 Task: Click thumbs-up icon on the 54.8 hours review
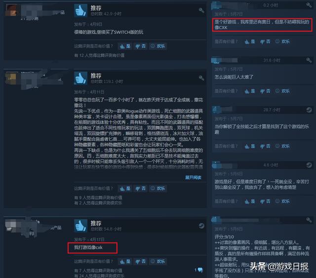[81, 226]
